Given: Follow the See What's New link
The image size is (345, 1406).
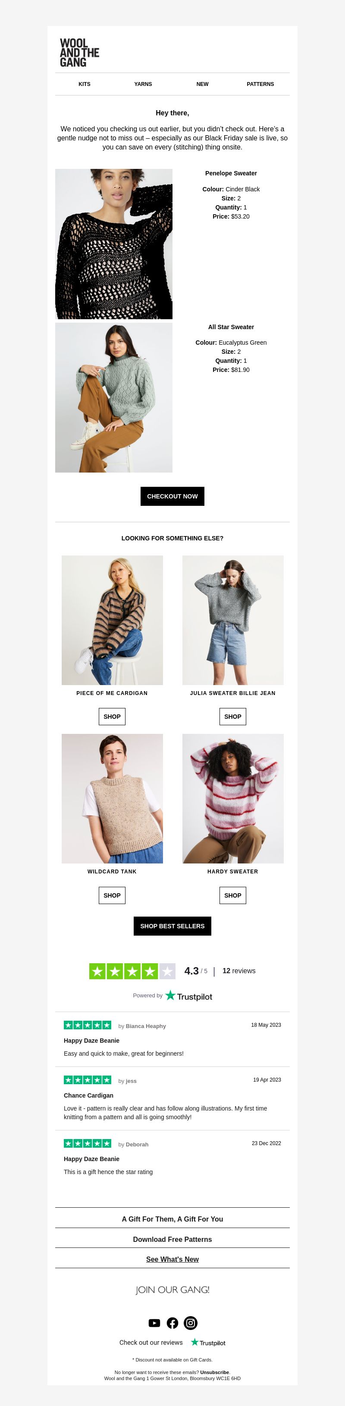Looking at the screenshot, I should tap(172, 1259).
